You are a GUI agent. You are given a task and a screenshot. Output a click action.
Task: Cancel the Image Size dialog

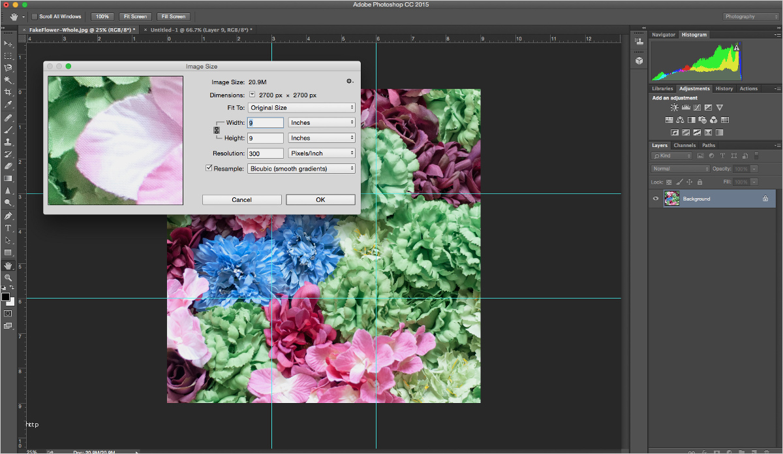[241, 199]
